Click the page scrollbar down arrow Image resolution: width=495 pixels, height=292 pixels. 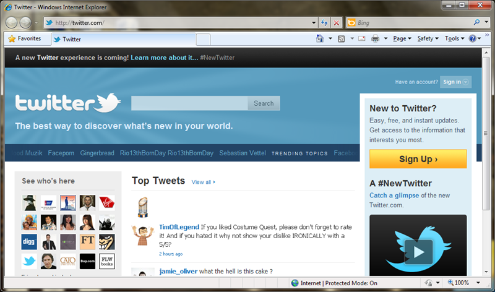pos(486,272)
